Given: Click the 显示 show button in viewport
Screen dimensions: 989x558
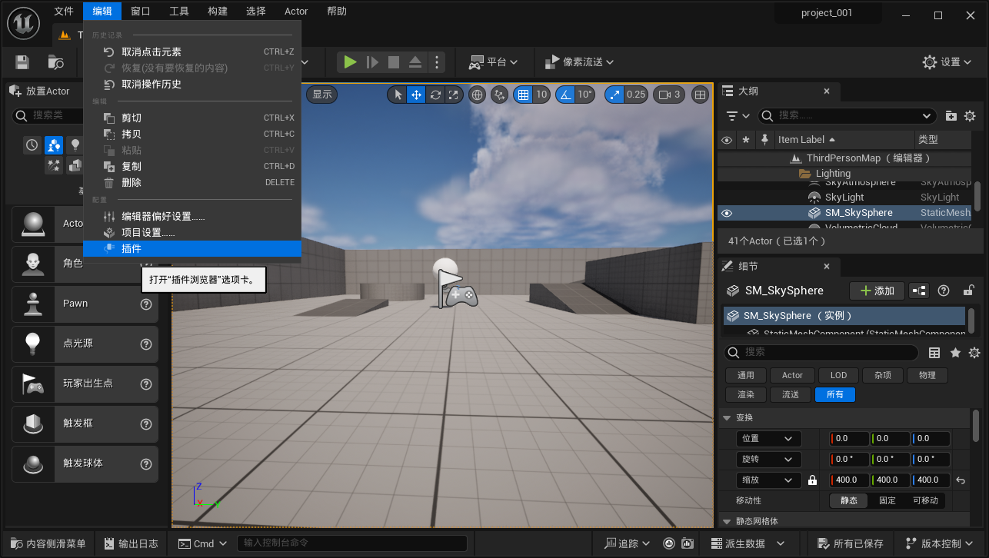Looking at the screenshot, I should pos(322,95).
